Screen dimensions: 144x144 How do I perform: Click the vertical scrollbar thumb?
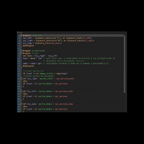click(x=125, y=64)
